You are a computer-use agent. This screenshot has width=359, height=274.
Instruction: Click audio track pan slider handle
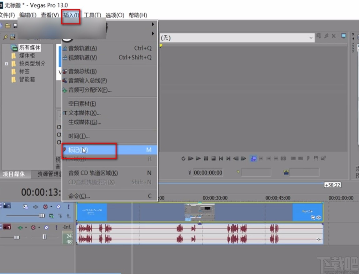tap(44, 237)
